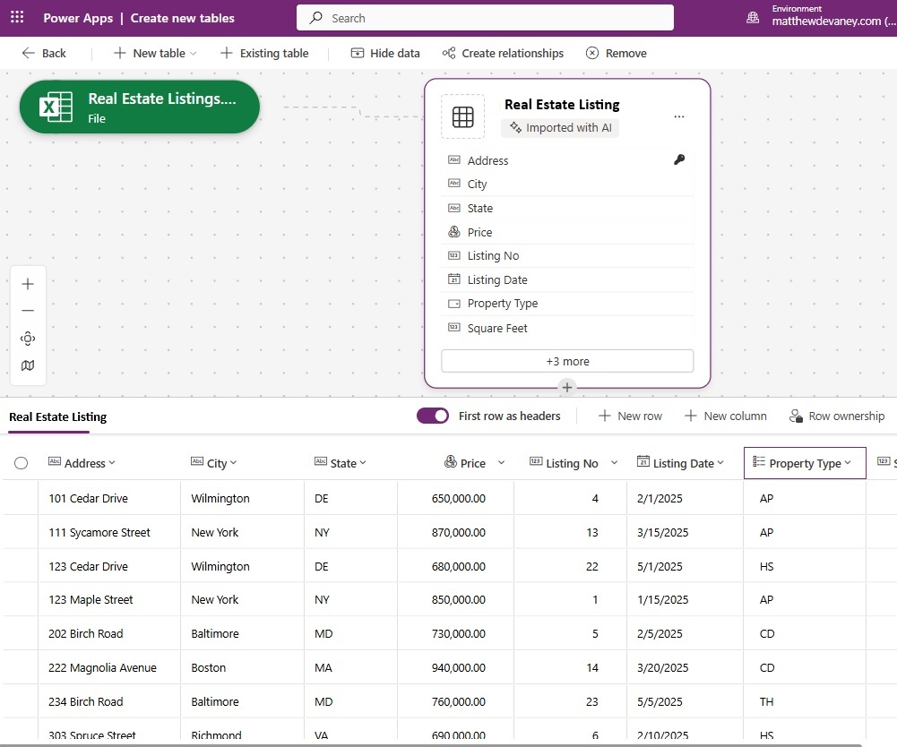Click the number icon beside Listing No in the card

[454, 255]
